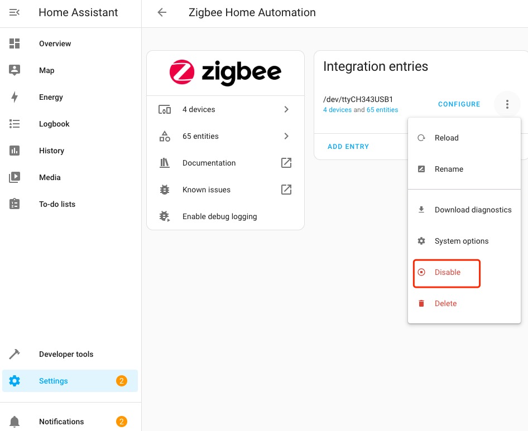Open Developer tools from sidebar
The height and width of the screenshot is (431, 528).
[66, 354]
